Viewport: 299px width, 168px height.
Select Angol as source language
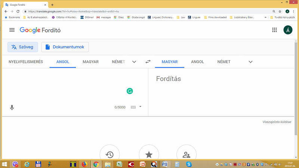(63, 62)
